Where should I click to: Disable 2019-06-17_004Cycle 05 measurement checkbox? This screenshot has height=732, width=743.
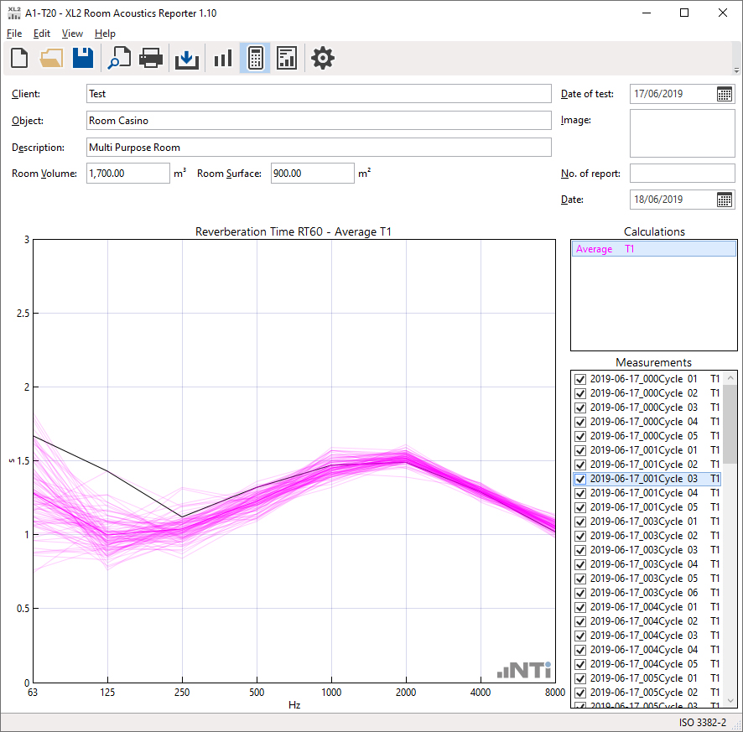[579, 664]
